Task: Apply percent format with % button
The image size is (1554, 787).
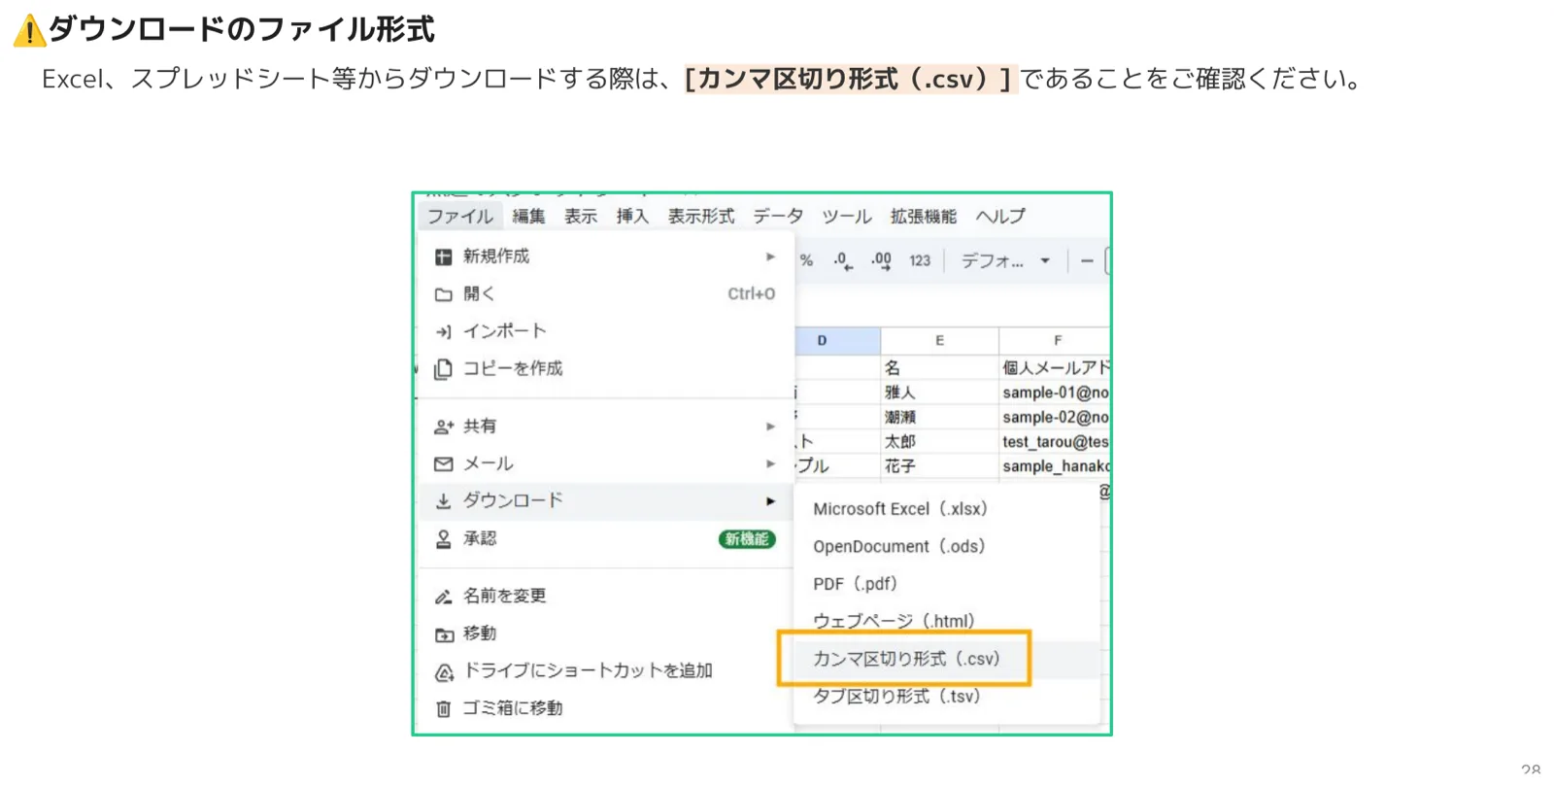Action: tap(806, 260)
